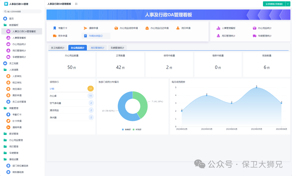Switch to the 员工档案统计 tab
Screen dimensions: 292x176
58,48
